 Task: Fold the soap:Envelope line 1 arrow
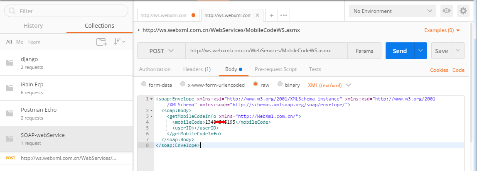point(152,99)
